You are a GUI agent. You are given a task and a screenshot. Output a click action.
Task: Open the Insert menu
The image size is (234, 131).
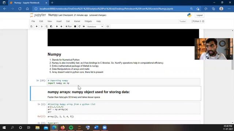[59, 21]
